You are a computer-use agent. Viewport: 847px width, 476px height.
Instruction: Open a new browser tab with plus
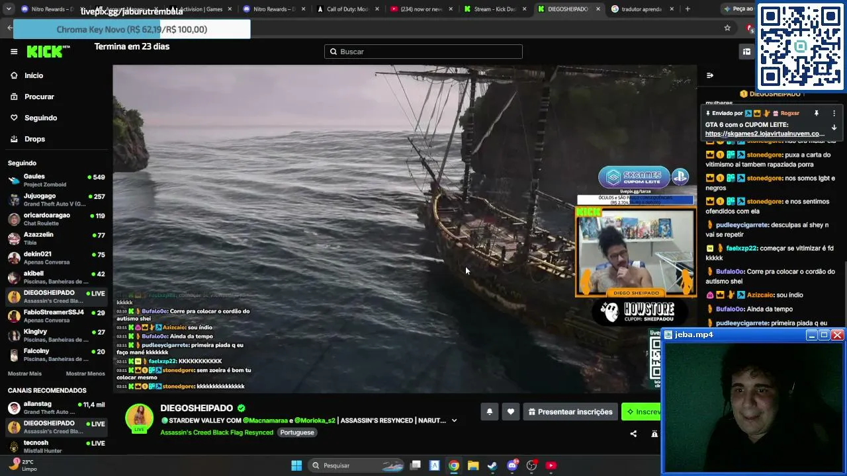pyautogui.click(x=688, y=9)
